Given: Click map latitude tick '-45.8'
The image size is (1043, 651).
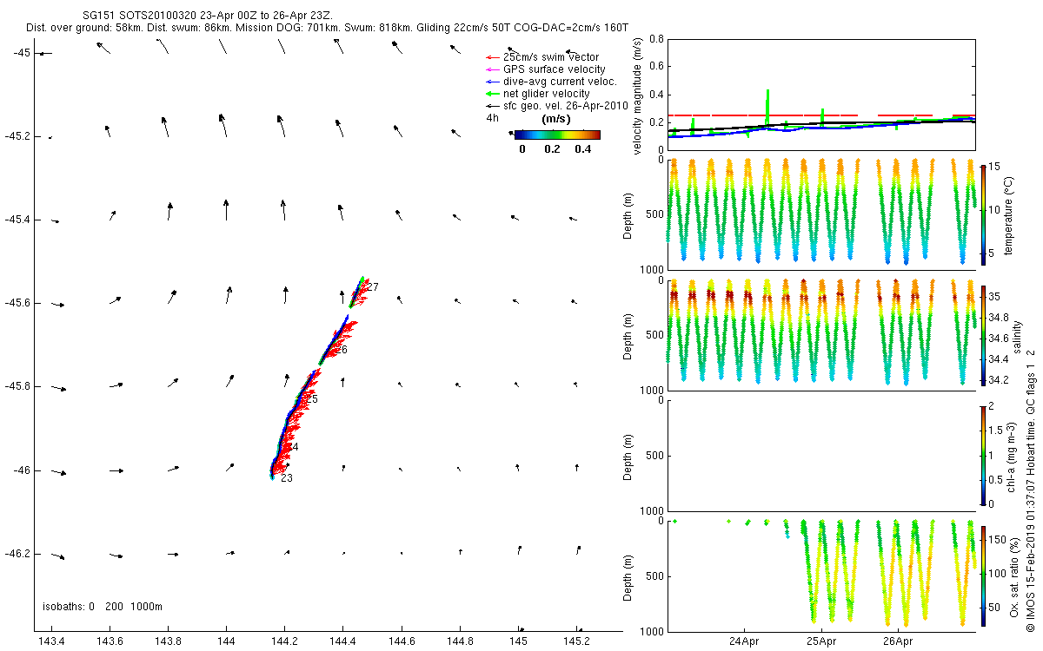Looking at the screenshot, I should [17, 387].
